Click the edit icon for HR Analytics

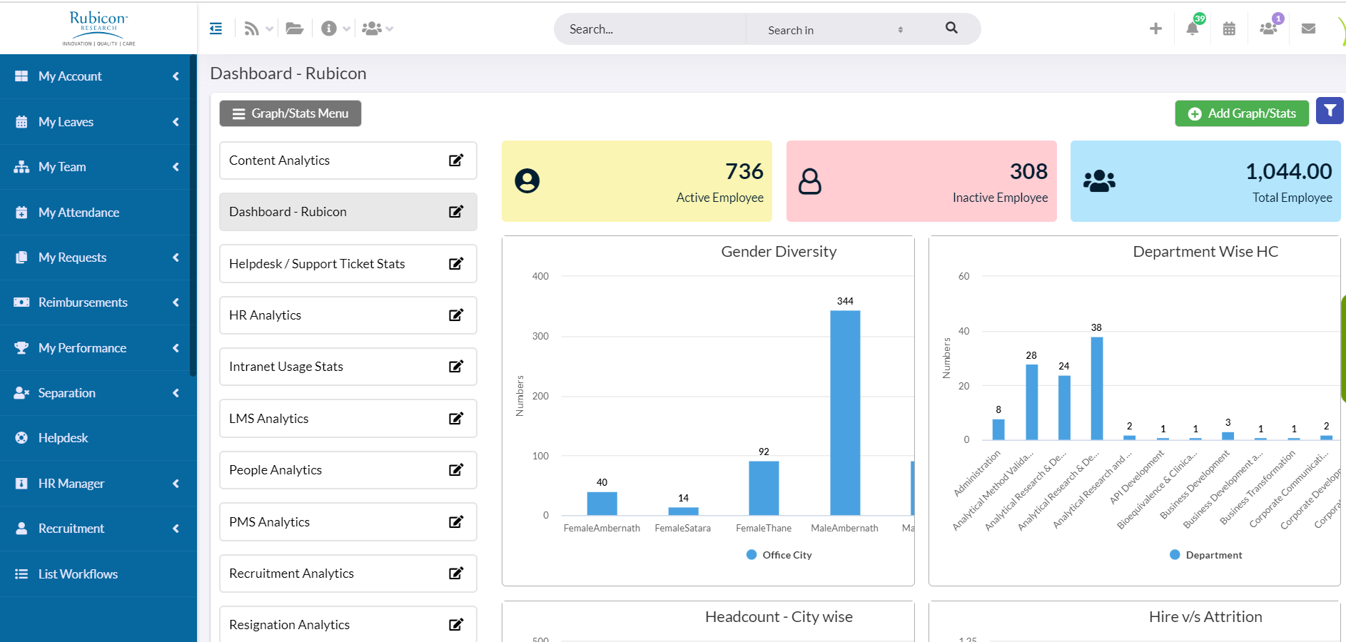point(456,315)
